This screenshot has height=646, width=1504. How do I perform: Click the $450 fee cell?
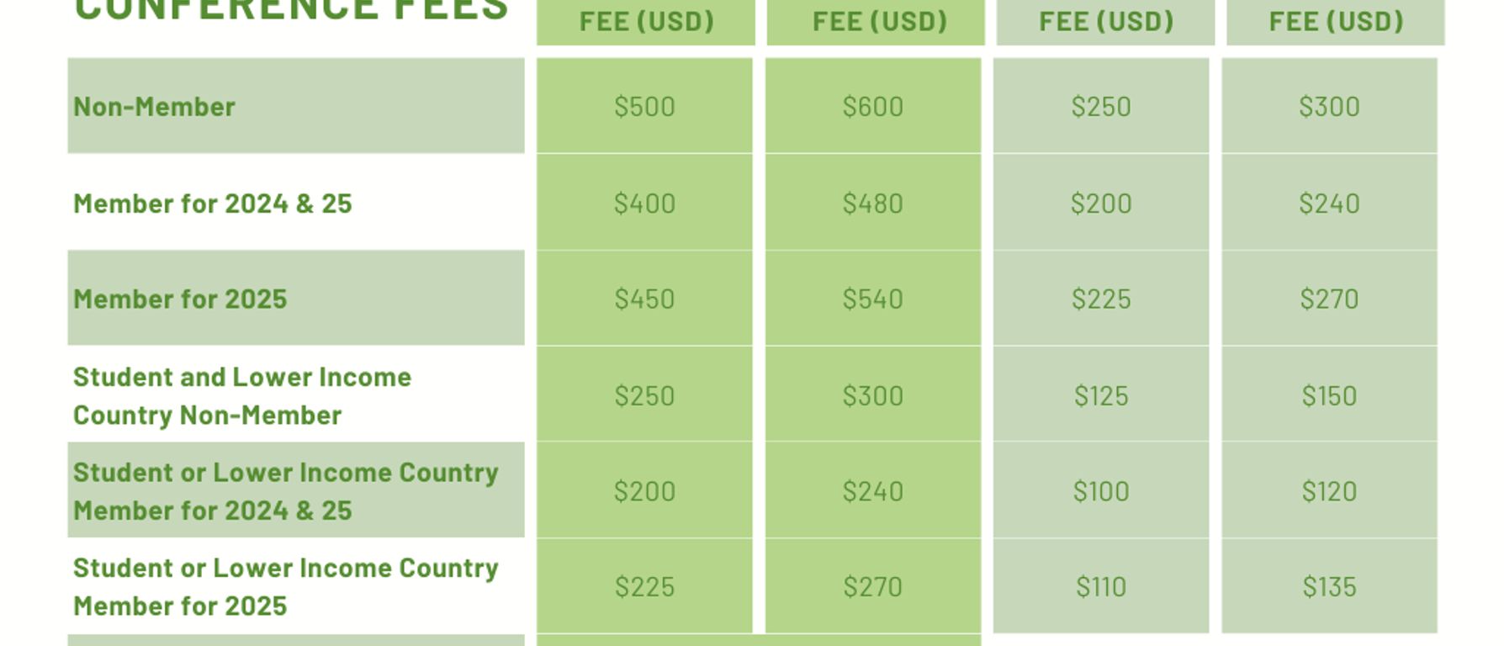(644, 299)
